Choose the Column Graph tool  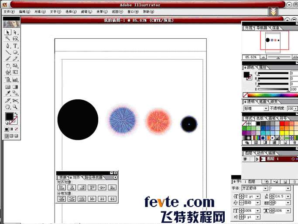point(15,79)
